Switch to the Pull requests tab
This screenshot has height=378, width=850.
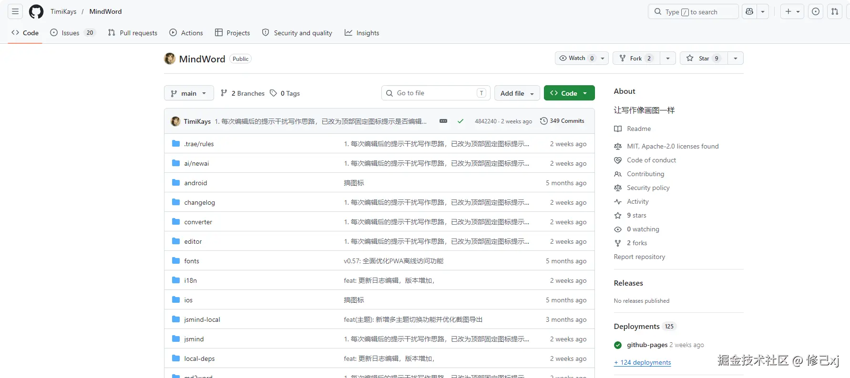(x=133, y=33)
